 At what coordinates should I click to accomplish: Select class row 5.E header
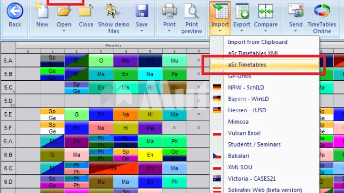click(8, 114)
